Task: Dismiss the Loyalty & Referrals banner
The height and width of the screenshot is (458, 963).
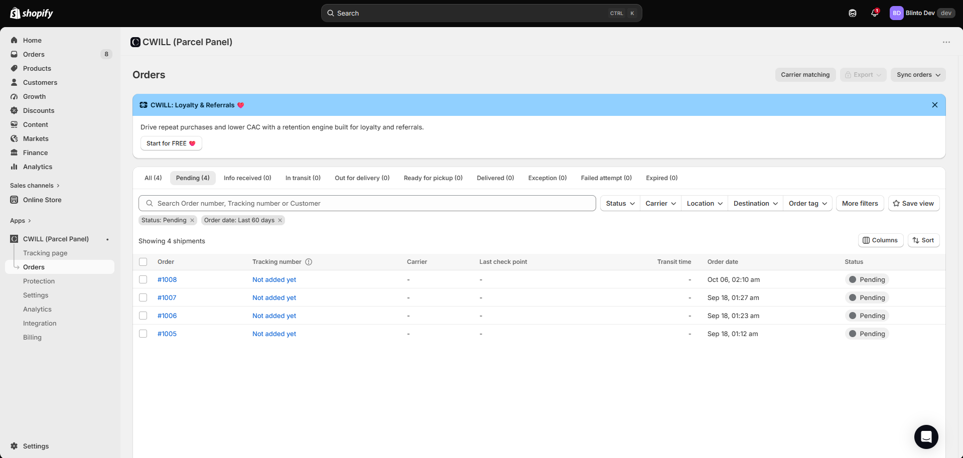Action: tap(934, 105)
